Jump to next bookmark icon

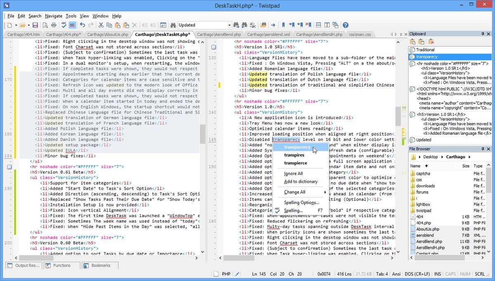(292, 25)
